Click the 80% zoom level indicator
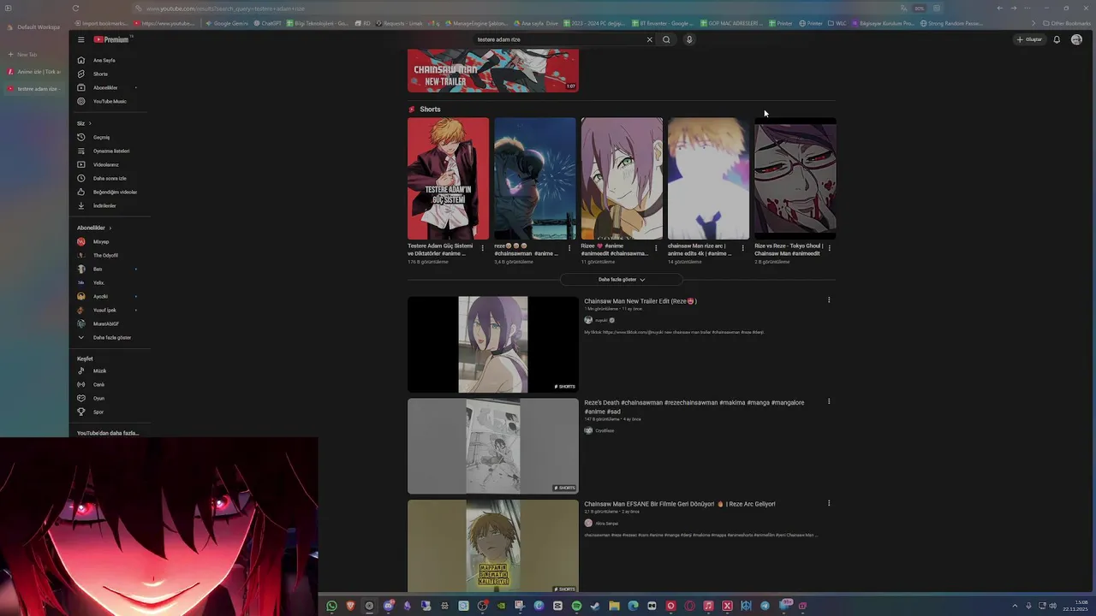1096x616 pixels. point(919,9)
